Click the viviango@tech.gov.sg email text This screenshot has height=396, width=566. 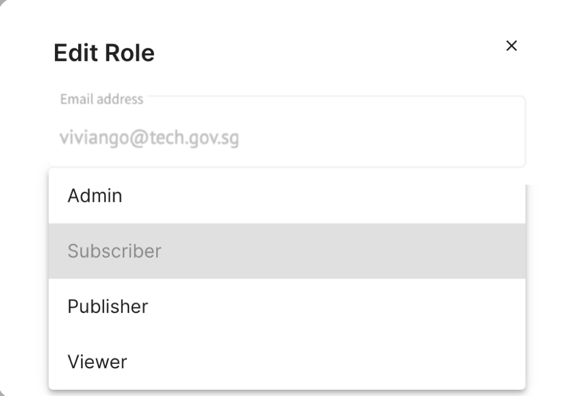[149, 138]
